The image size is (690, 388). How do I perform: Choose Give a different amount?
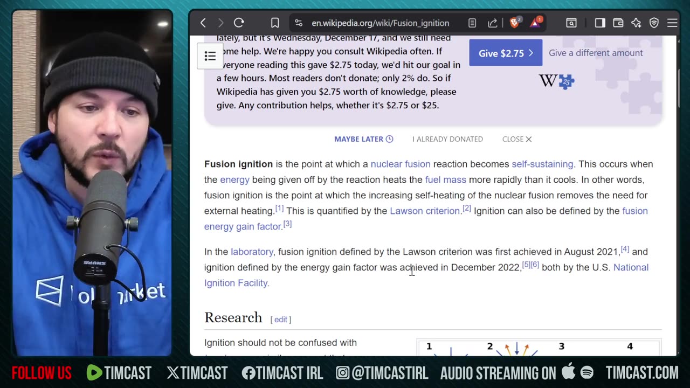[x=596, y=53]
